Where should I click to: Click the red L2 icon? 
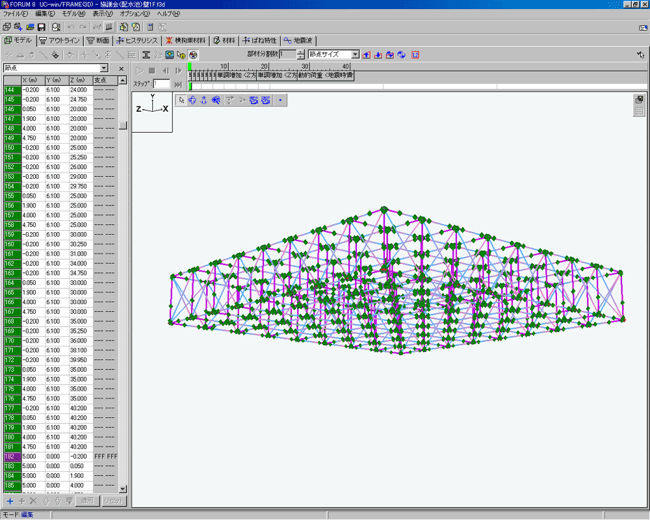[x=415, y=55]
